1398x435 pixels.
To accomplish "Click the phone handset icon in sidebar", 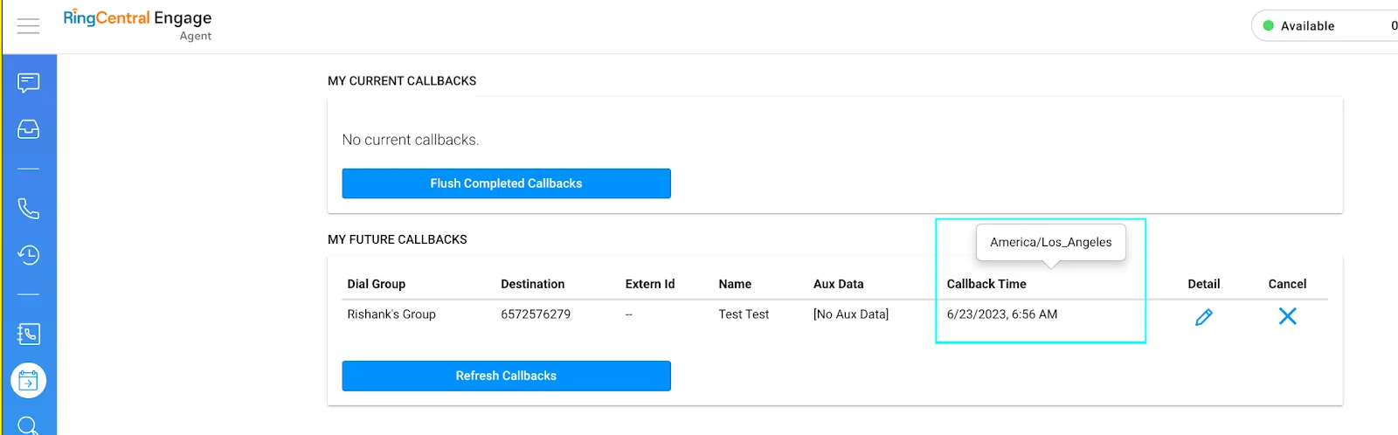I will (x=28, y=209).
